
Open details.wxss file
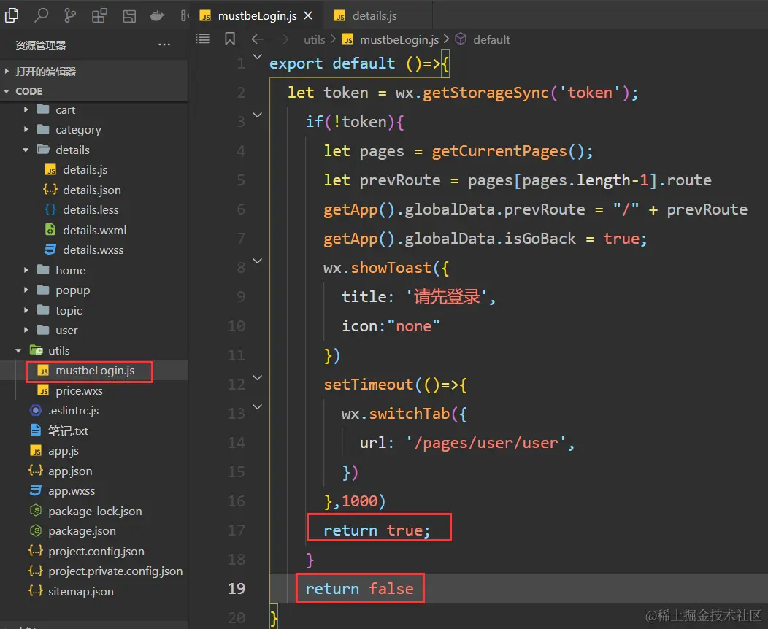click(x=94, y=250)
